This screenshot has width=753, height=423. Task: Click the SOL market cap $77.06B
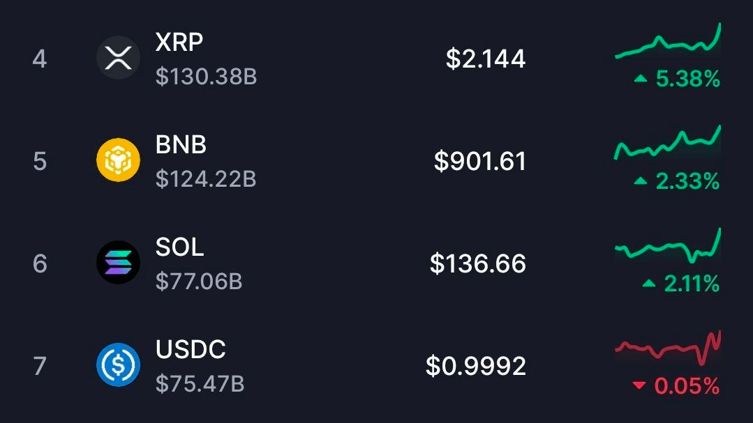[199, 282]
